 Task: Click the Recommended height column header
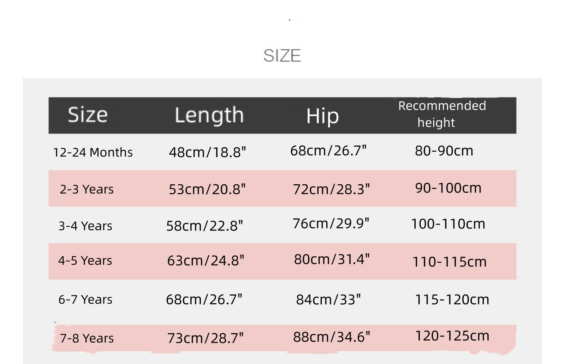coord(442,114)
